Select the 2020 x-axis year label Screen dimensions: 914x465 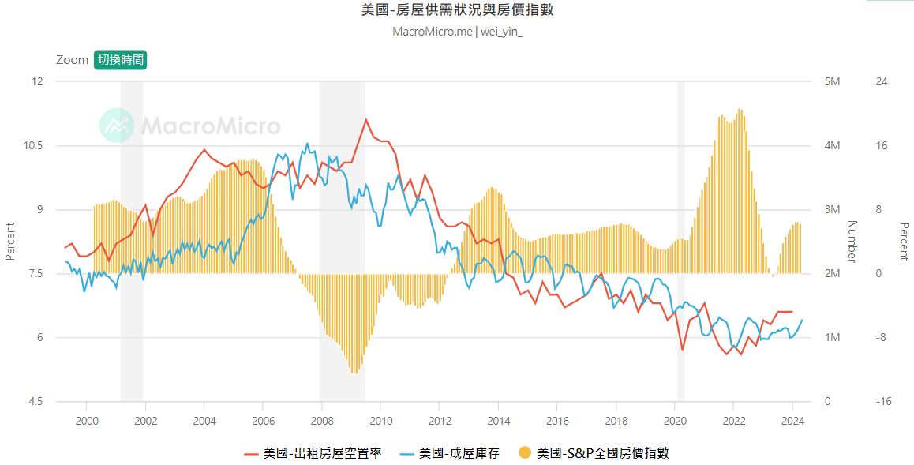(x=675, y=421)
